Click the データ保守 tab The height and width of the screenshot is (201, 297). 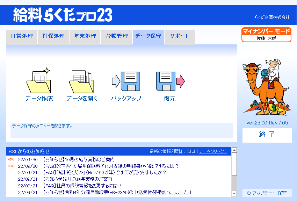pyautogui.click(x=148, y=37)
